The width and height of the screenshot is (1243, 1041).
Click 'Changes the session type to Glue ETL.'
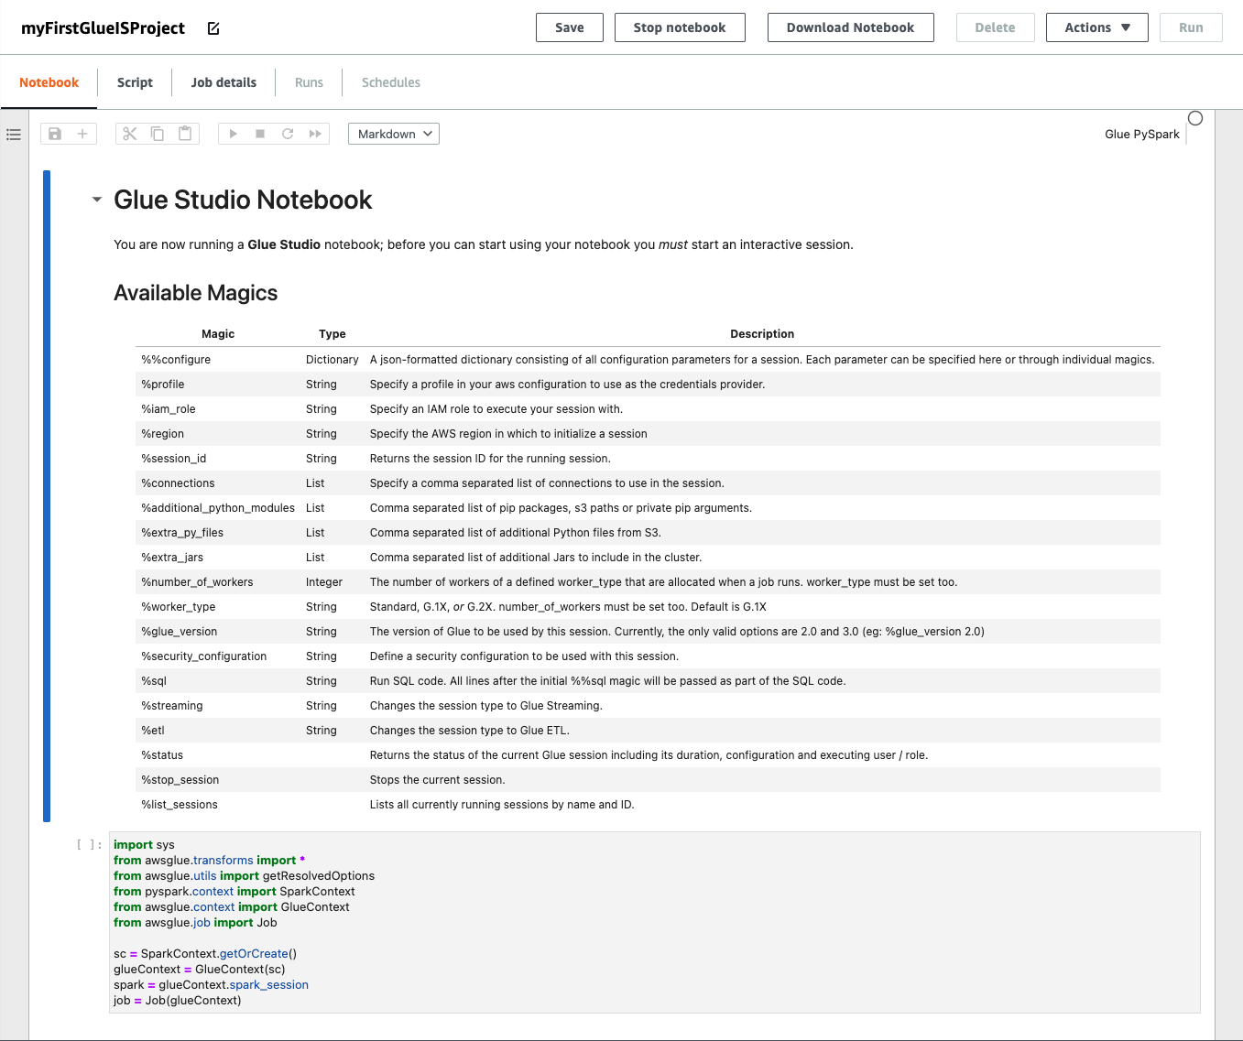pos(470,731)
